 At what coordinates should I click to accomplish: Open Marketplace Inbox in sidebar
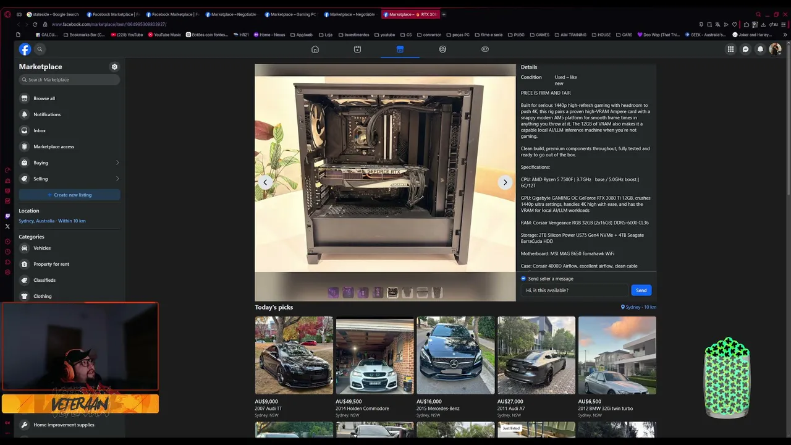[x=69, y=130]
